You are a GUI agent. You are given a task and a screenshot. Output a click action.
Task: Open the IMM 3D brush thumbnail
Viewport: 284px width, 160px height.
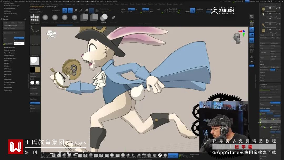pos(35,19)
